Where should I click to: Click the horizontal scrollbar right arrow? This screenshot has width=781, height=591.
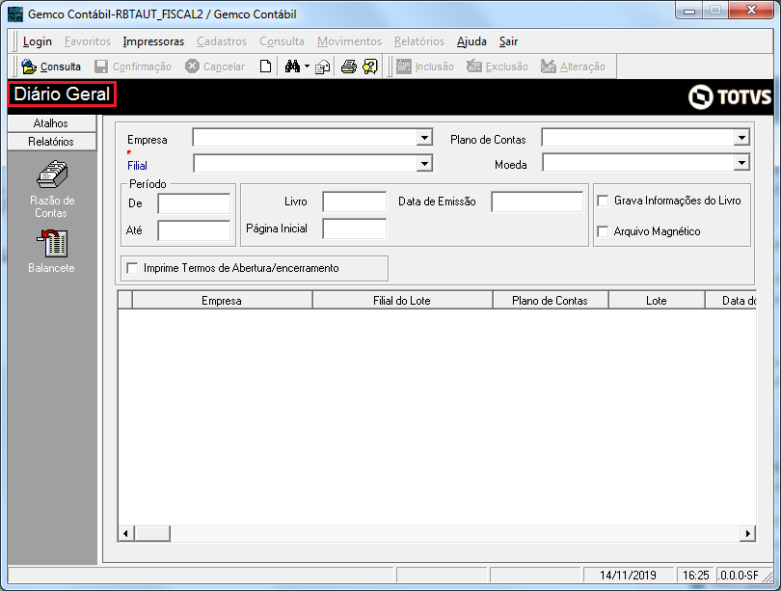(x=747, y=533)
